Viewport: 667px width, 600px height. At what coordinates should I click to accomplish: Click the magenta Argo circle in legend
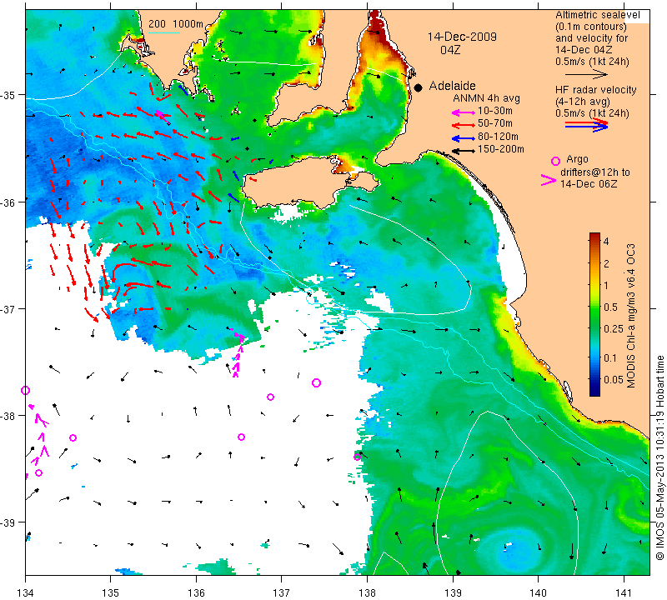coord(555,161)
